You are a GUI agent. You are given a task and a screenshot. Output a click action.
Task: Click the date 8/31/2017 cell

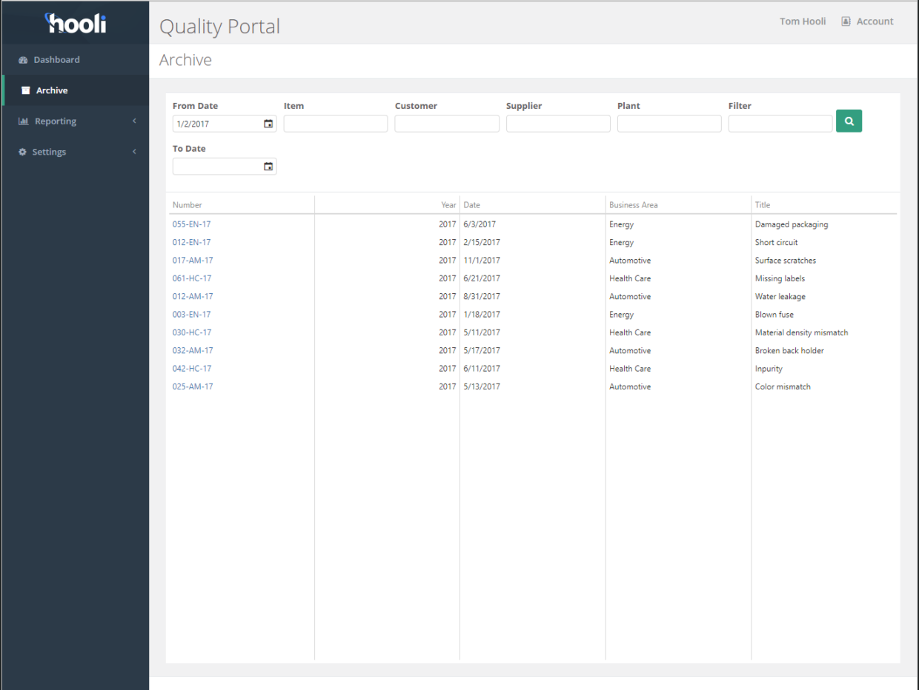tap(482, 297)
